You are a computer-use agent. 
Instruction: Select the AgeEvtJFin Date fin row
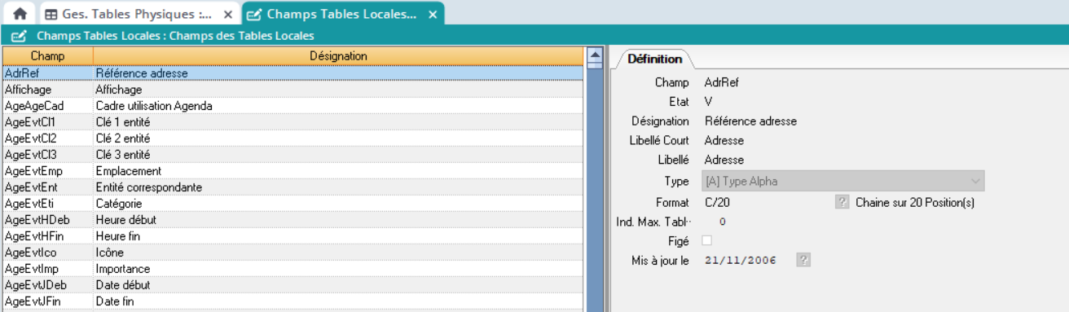click(x=293, y=301)
